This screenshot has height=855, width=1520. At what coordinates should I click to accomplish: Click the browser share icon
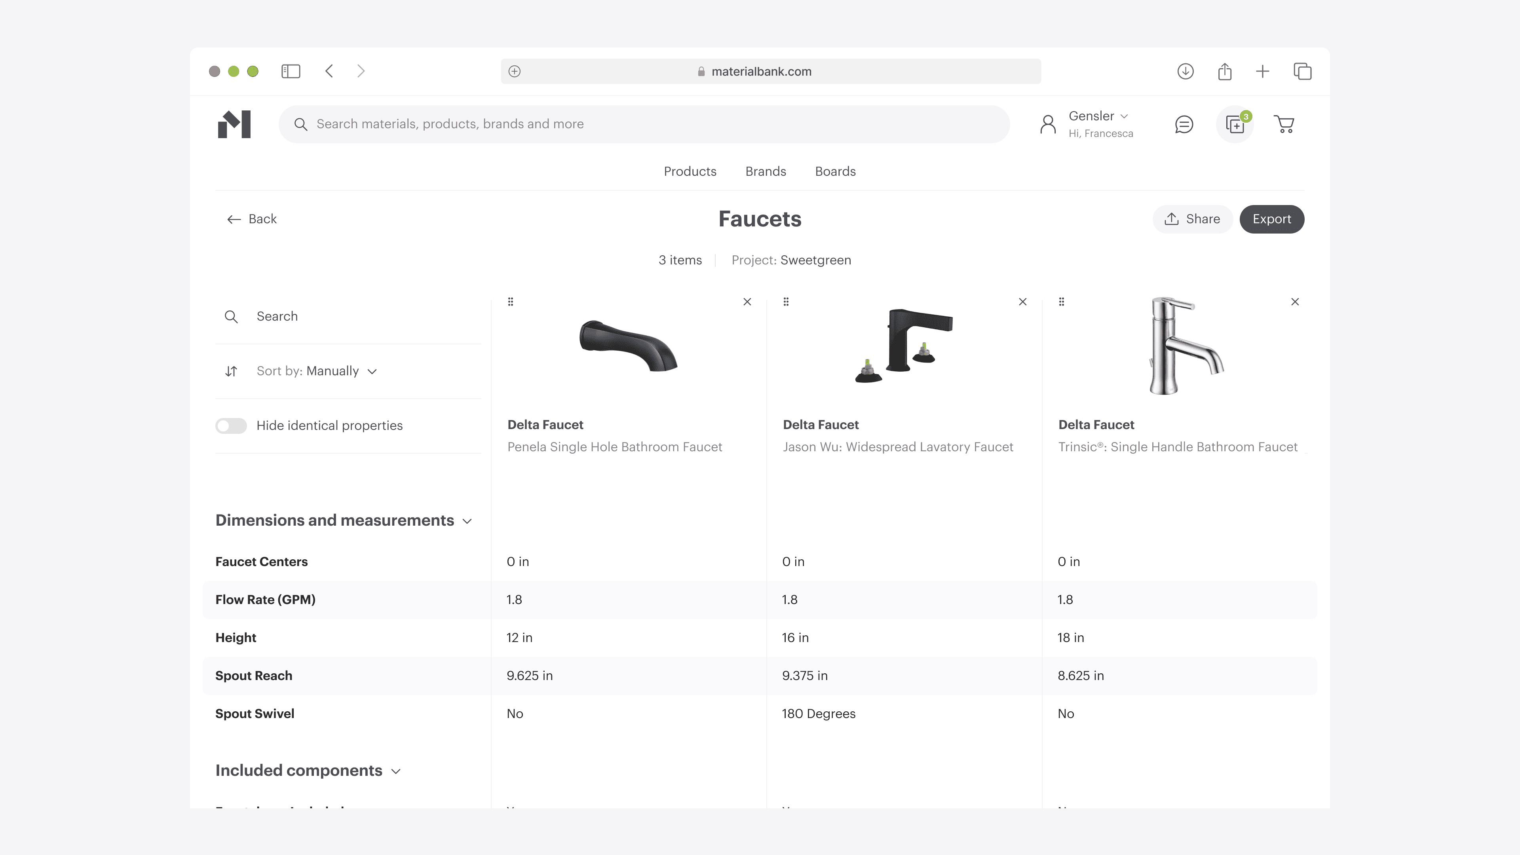1225,71
